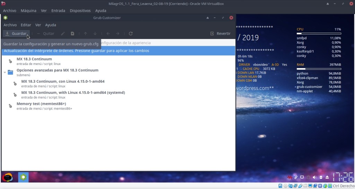355x189 pixels.
Task: Click the move down arrow icon
Action: pos(95,34)
